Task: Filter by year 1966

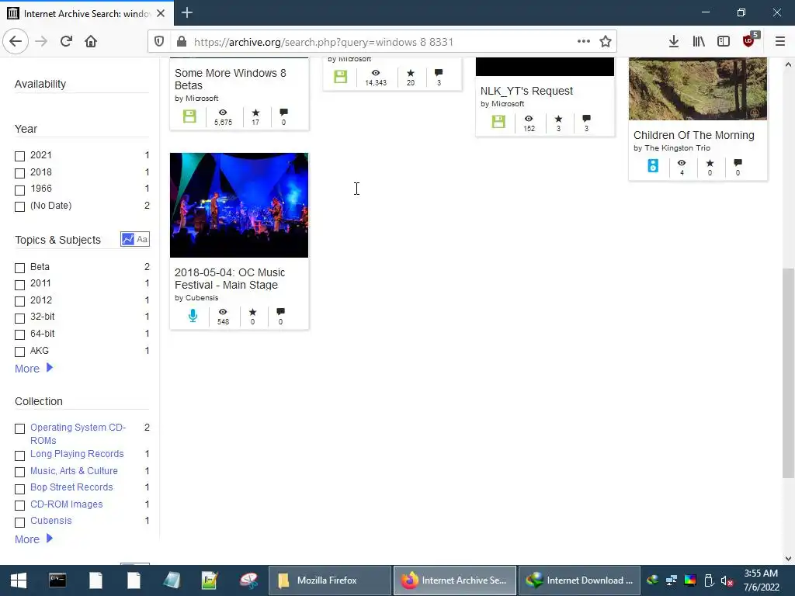Action: click(x=19, y=190)
